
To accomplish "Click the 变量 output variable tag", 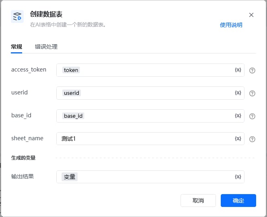I will pos(70,177).
